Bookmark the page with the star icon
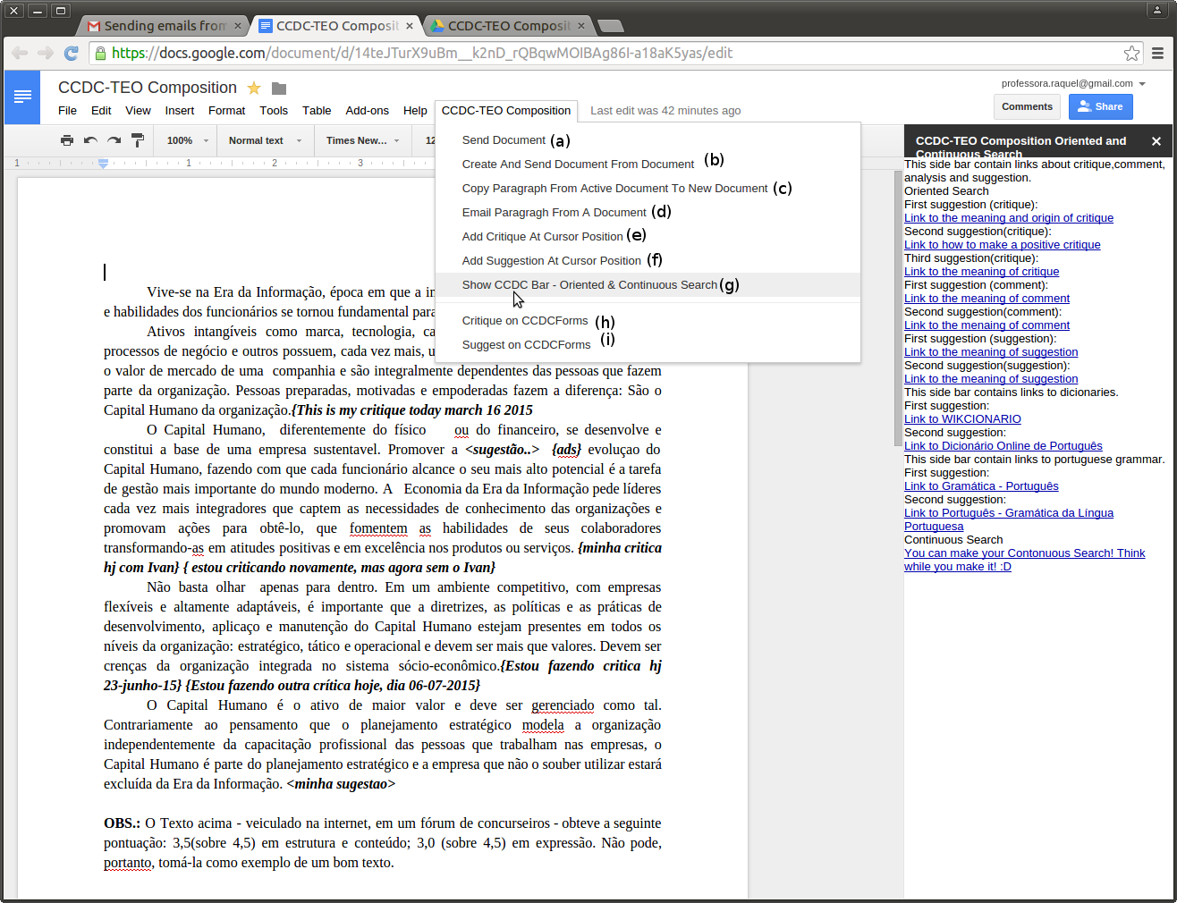The image size is (1177, 903). click(x=1132, y=54)
